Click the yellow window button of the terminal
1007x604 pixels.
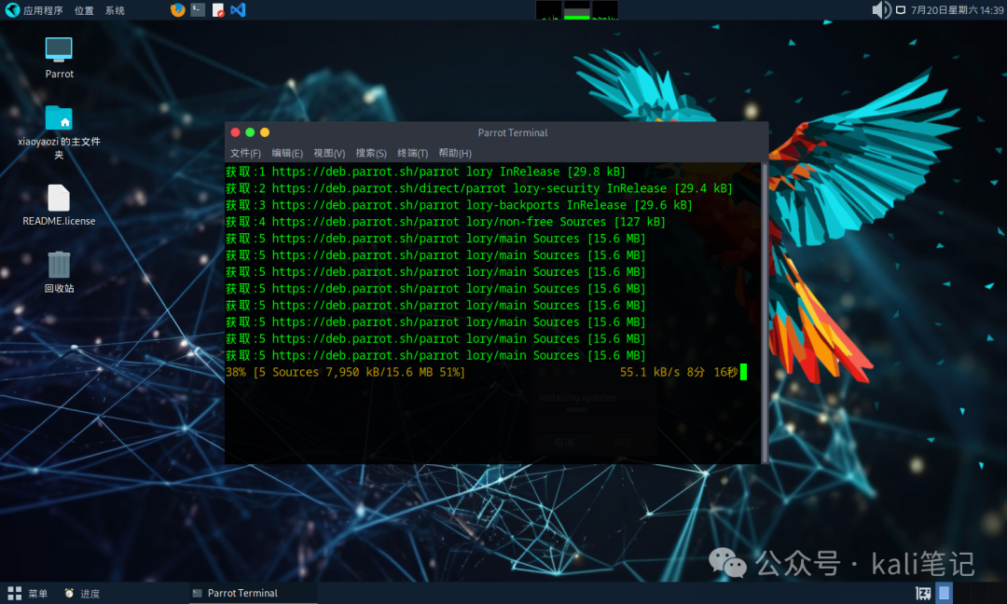[x=265, y=132]
